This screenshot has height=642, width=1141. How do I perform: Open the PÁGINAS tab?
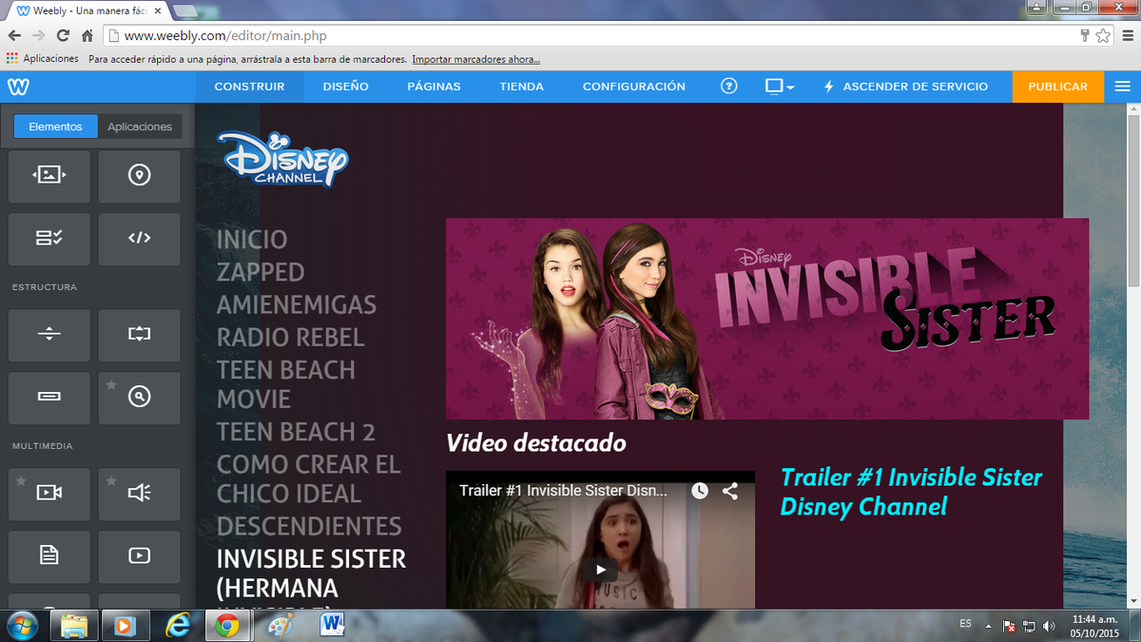coord(434,87)
